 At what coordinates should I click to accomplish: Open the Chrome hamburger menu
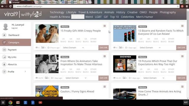tap(187, 6)
